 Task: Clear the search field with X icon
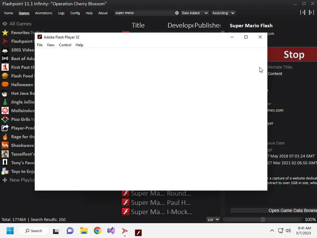(177, 13)
